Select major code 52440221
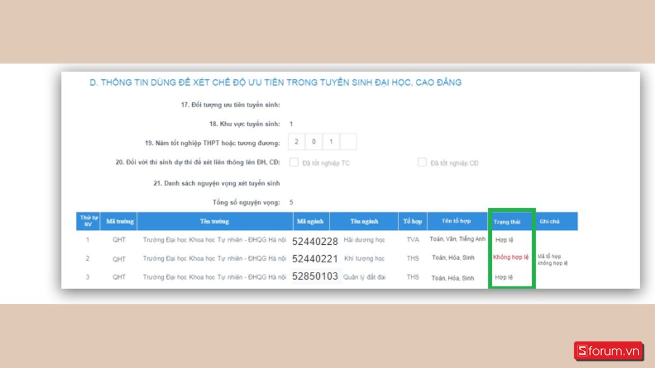This screenshot has width=655, height=368. (x=315, y=258)
